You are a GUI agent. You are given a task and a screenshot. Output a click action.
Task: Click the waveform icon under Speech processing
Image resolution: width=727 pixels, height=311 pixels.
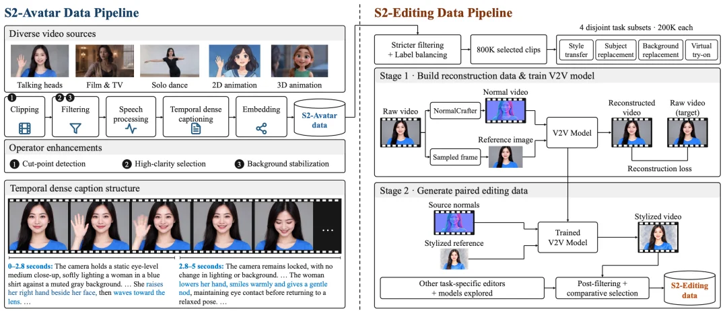131,129
